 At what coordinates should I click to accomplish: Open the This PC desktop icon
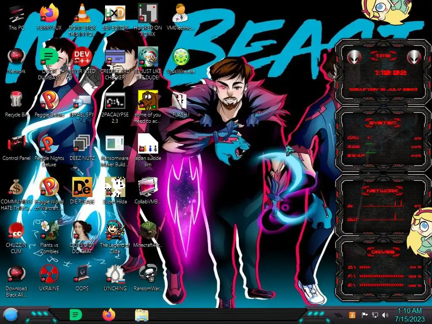(x=16, y=18)
